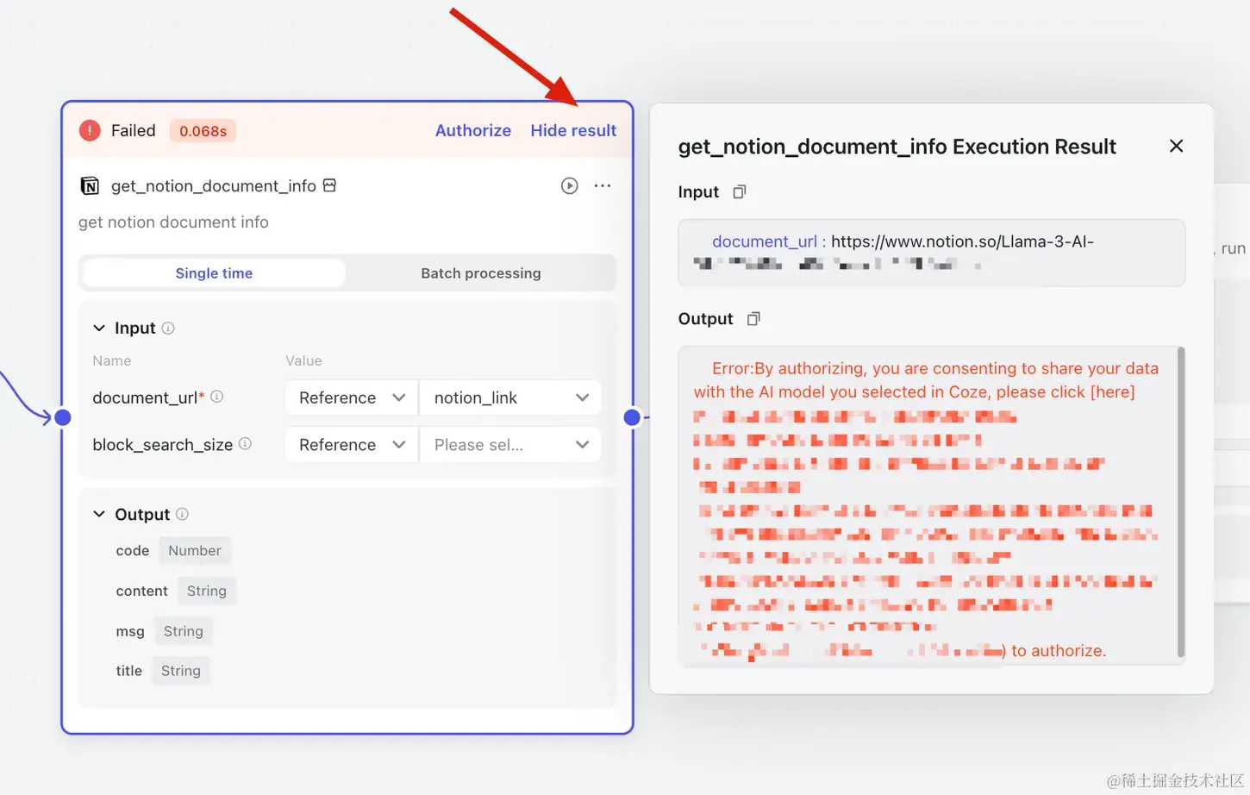The width and height of the screenshot is (1250, 795).
Task: Open Reference dropdown for document_url
Action: [x=352, y=397]
